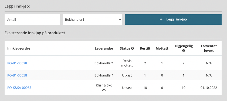Screen dimensions: 227x101
Task: Click the Bestilt column header
Action: click(x=145, y=48)
